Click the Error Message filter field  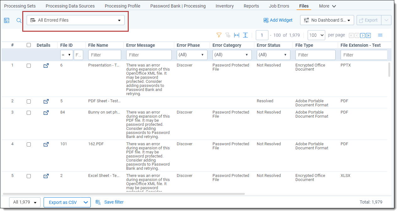point(149,55)
